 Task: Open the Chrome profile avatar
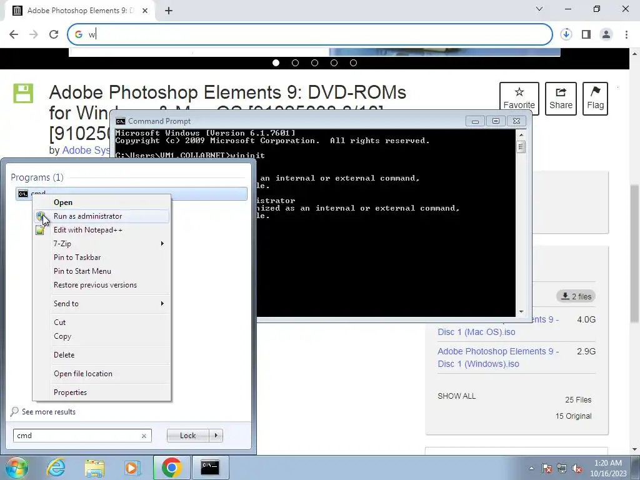(x=606, y=34)
